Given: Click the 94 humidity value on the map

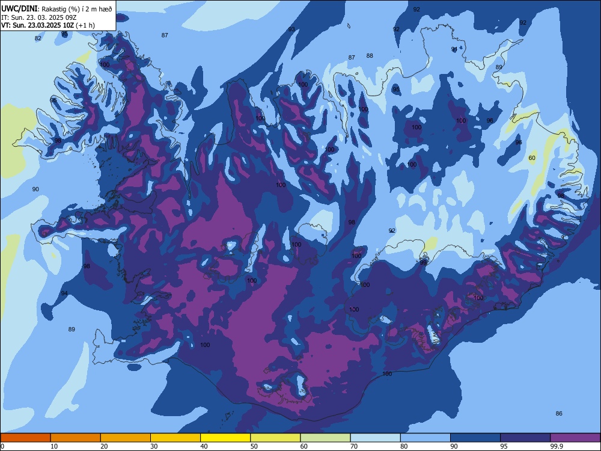Looking at the screenshot, I should tap(64, 293).
